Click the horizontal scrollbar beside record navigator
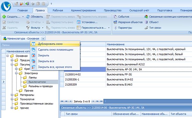 [x=148, y=101]
